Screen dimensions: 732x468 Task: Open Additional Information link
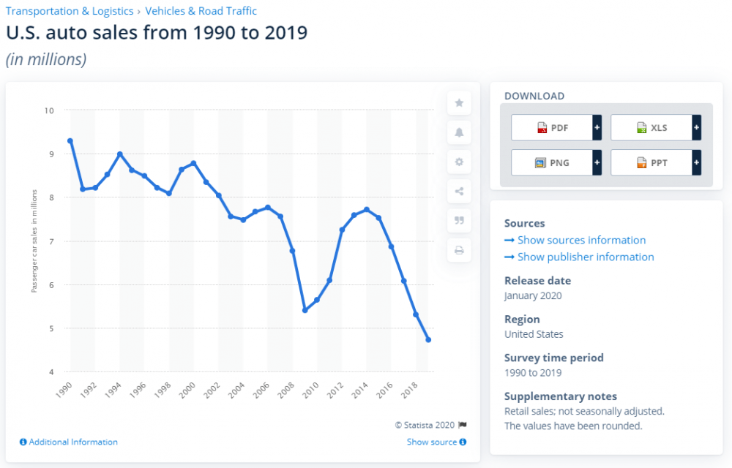coord(69,442)
